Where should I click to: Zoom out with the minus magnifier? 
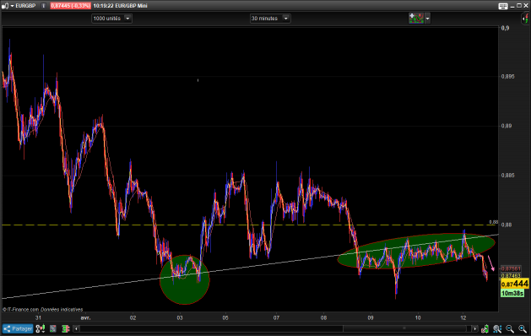point(510,328)
